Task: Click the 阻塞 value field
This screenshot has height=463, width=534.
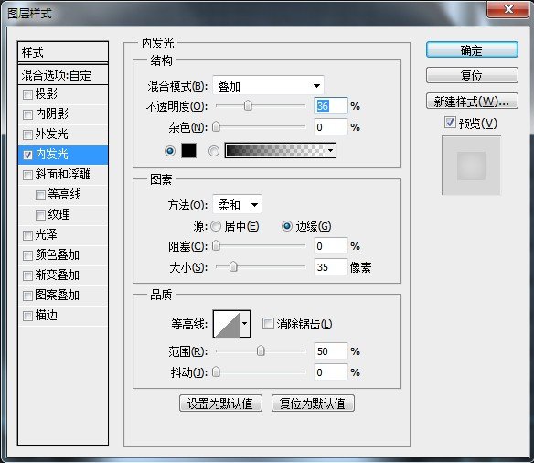Action: (x=331, y=246)
